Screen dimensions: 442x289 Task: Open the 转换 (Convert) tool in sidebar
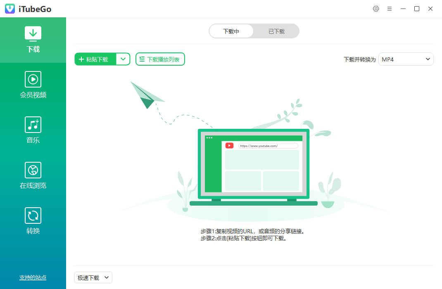click(33, 221)
